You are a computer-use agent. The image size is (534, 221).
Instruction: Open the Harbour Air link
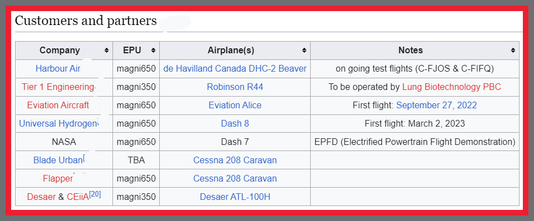[58, 68]
